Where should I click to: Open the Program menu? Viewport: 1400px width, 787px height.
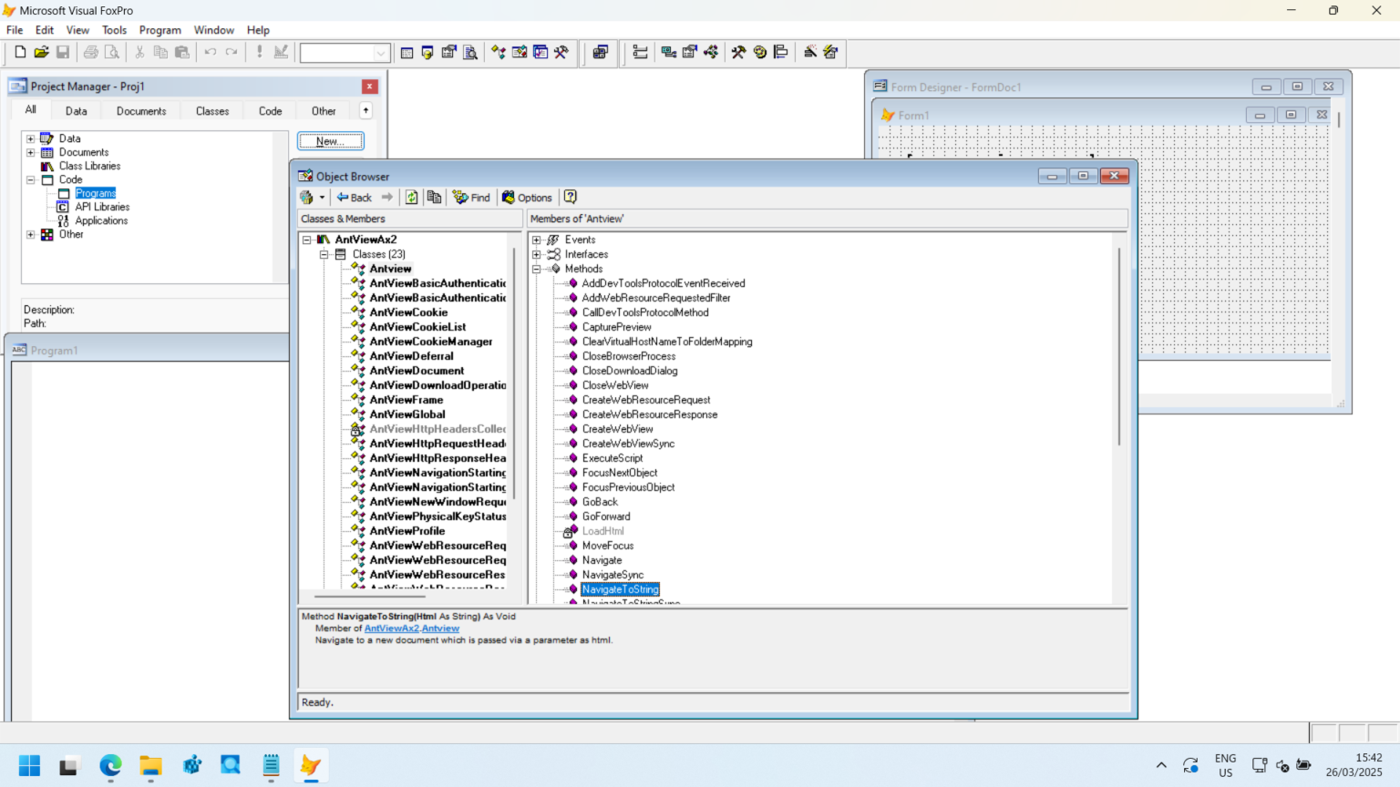pyautogui.click(x=160, y=29)
